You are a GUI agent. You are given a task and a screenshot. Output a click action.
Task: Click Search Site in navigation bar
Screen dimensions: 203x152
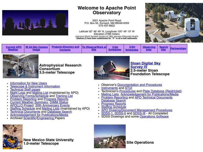point(164,48)
